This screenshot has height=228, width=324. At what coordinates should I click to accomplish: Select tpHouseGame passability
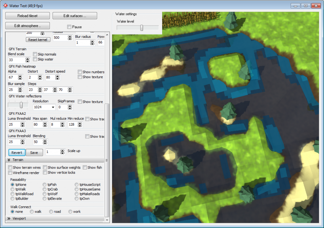(77, 189)
